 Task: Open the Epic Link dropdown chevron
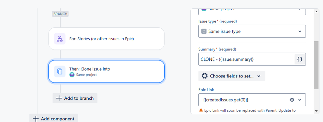point(300,100)
